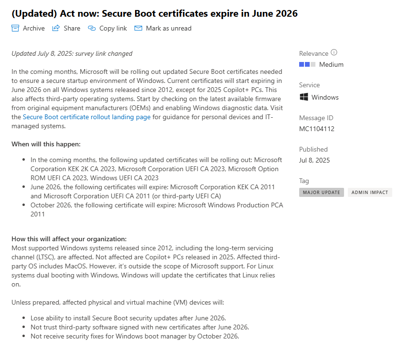Click the 'When will this happen' heading
This screenshot has width=418, height=348.
(x=46, y=144)
